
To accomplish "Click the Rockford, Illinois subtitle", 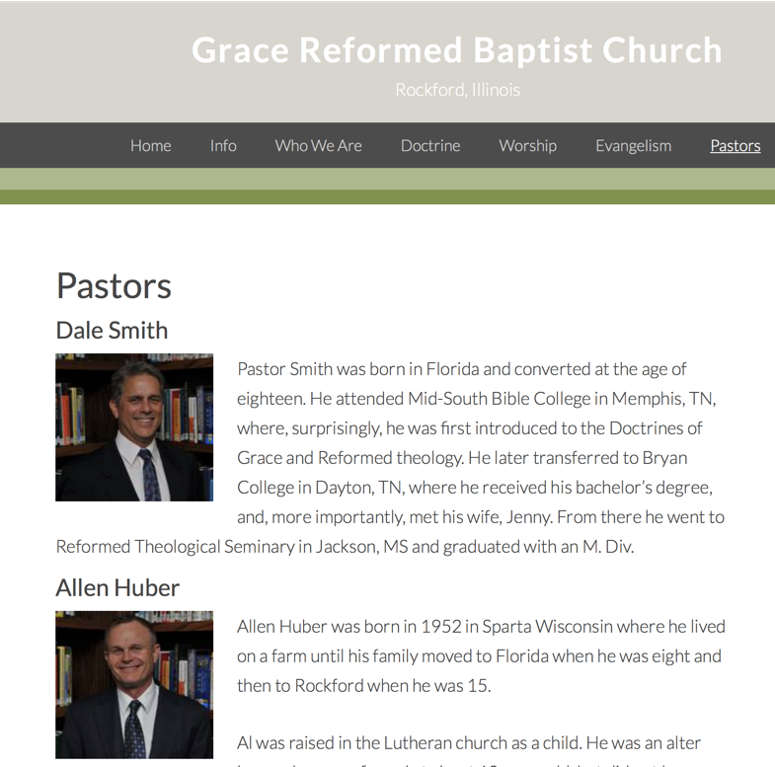I will coord(457,90).
